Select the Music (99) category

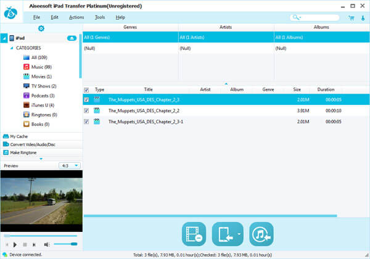click(x=41, y=67)
